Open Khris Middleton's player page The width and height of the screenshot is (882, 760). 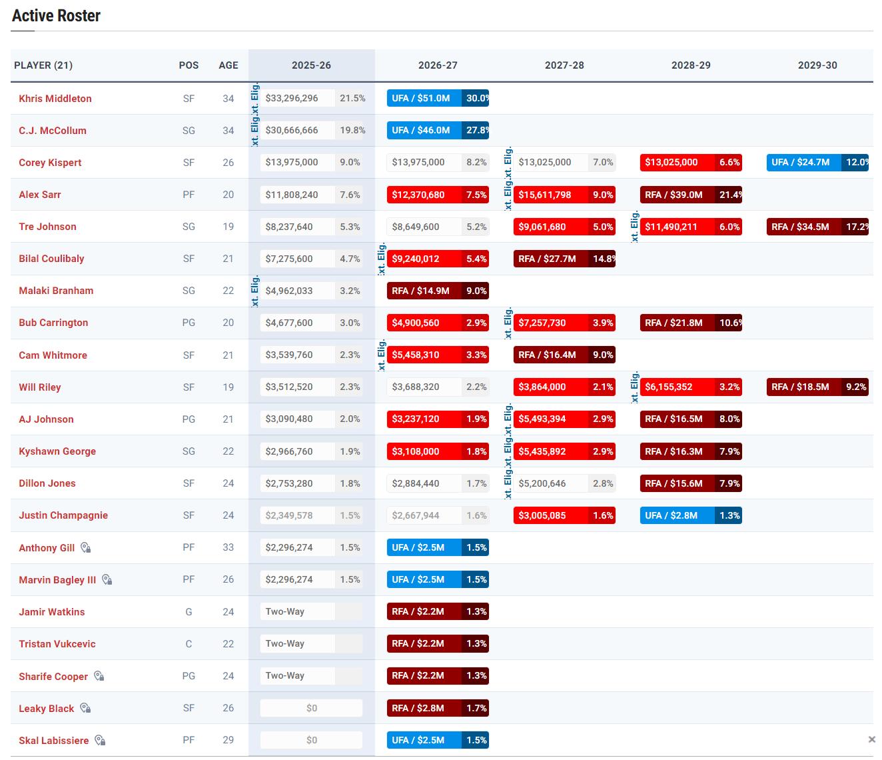[55, 99]
